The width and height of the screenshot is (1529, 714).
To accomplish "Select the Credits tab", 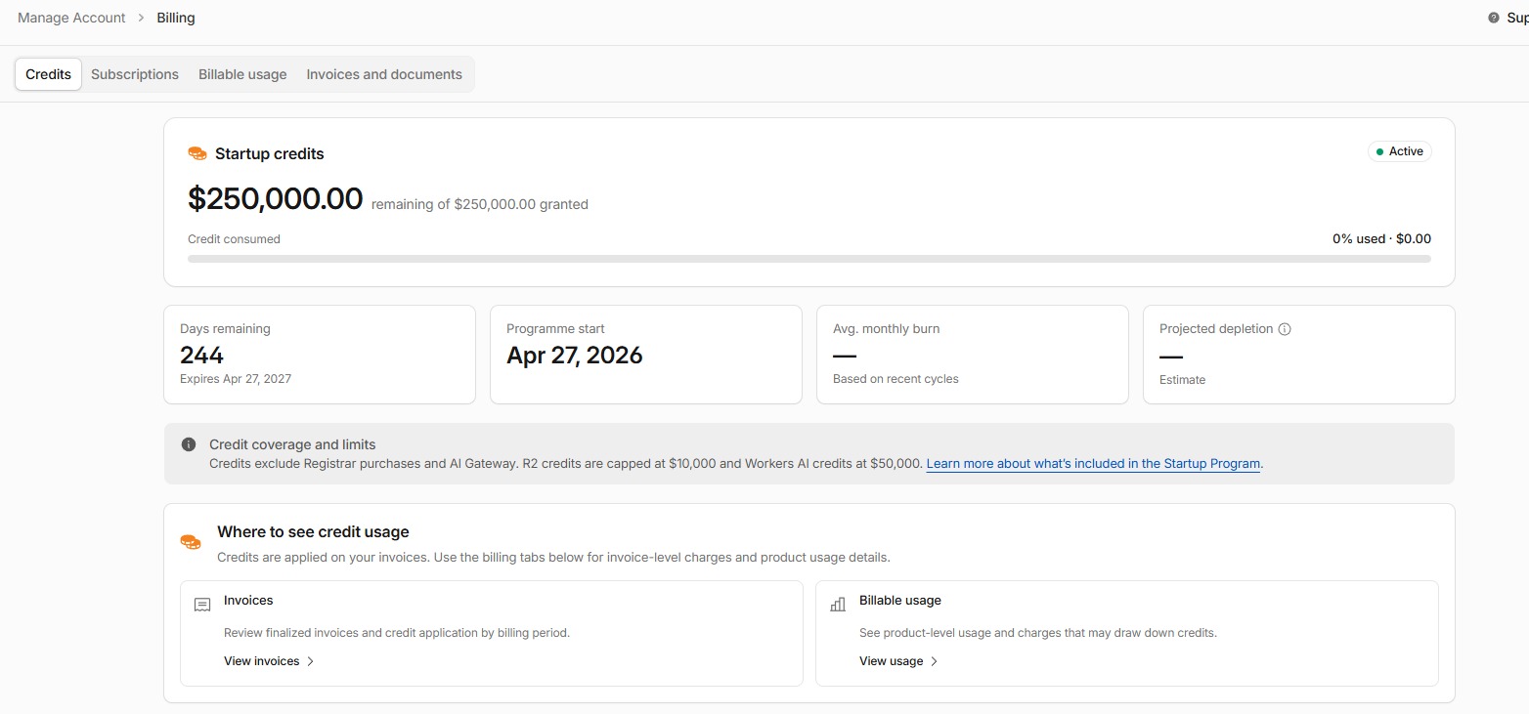I will 48,74.
